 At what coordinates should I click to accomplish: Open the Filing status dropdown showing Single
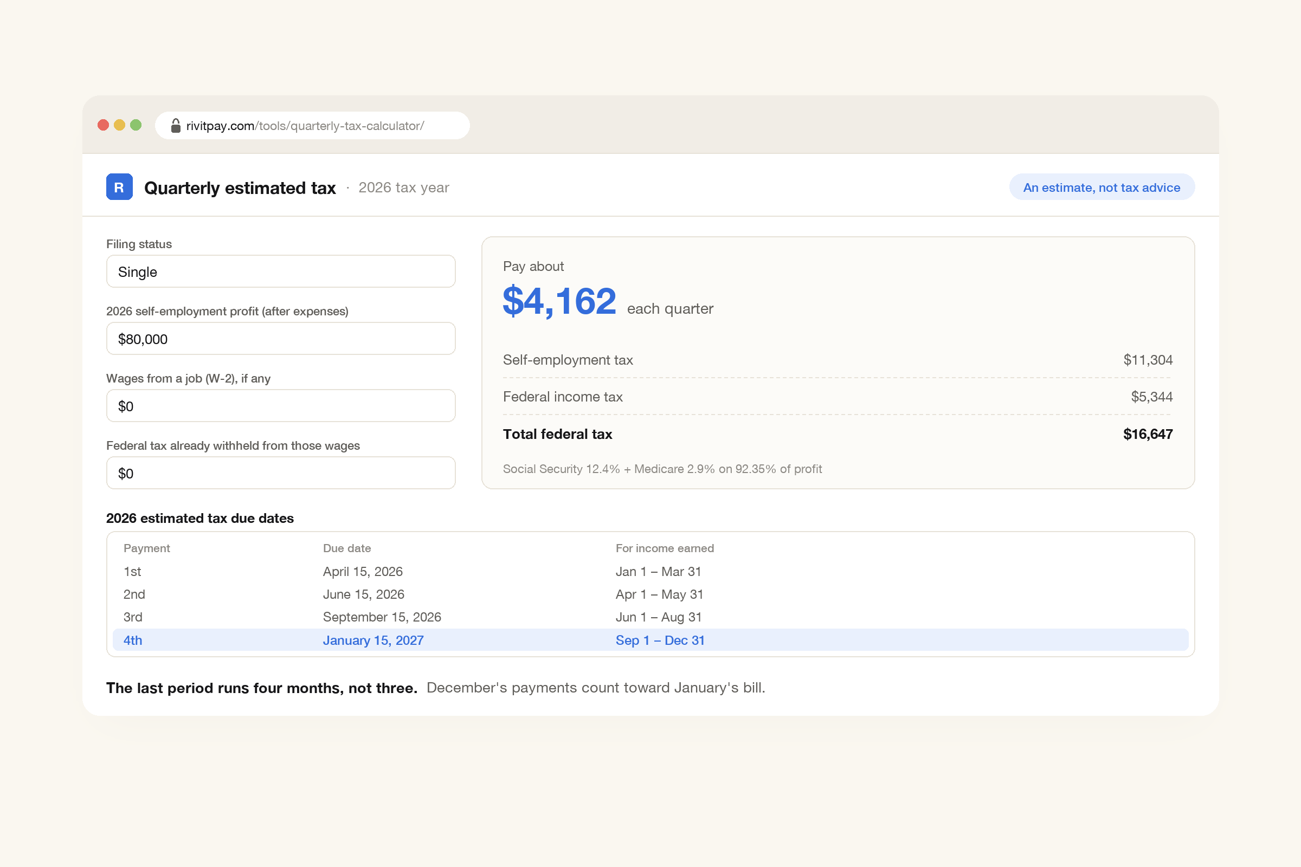[280, 271]
